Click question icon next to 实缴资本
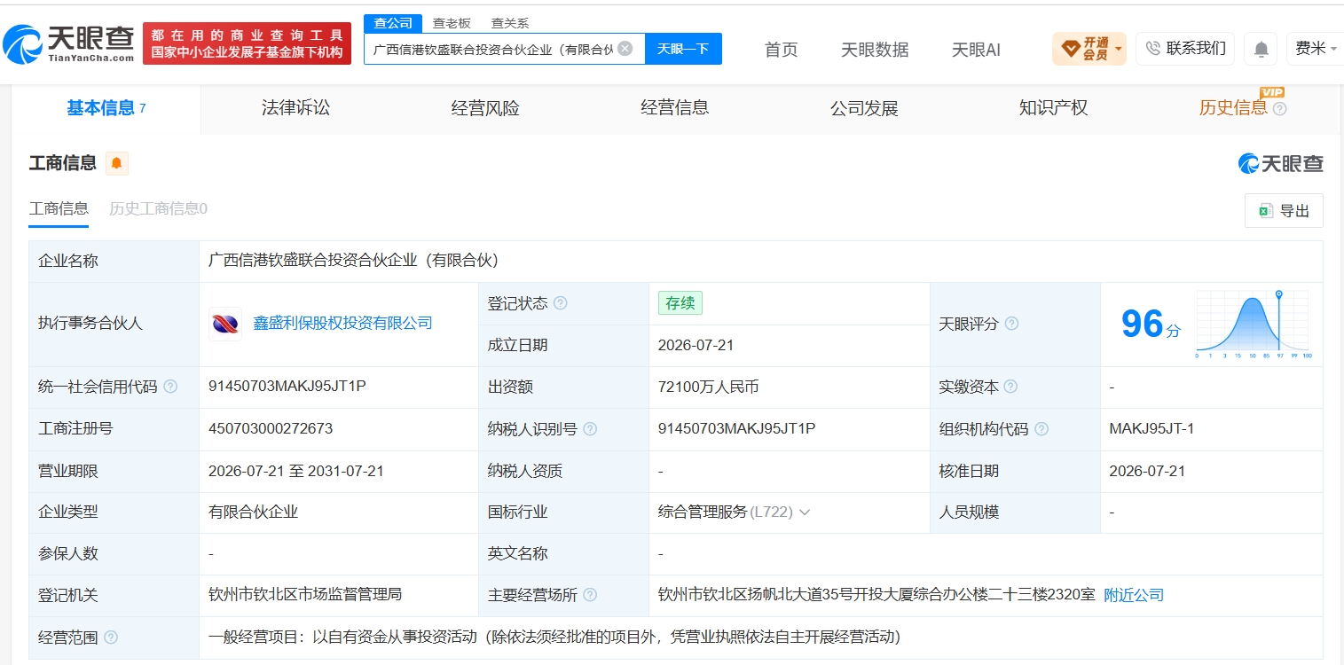 pyautogui.click(x=1010, y=387)
